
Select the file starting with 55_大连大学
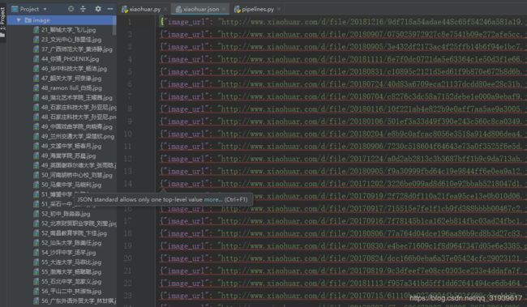pos(71,262)
